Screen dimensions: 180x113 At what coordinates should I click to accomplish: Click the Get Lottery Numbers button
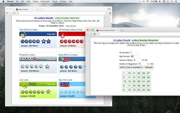(x=131, y=68)
